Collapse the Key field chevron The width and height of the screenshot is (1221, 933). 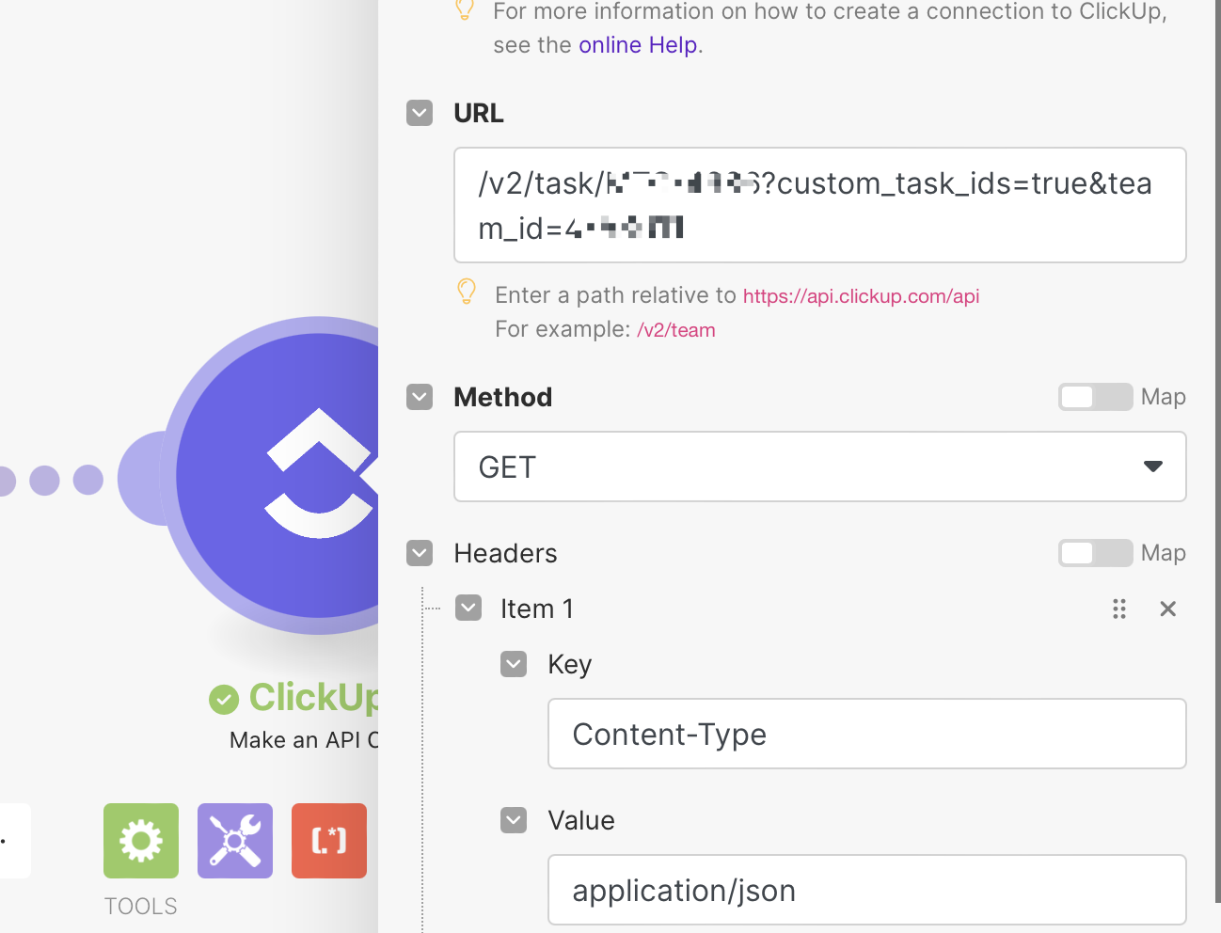(514, 664)
